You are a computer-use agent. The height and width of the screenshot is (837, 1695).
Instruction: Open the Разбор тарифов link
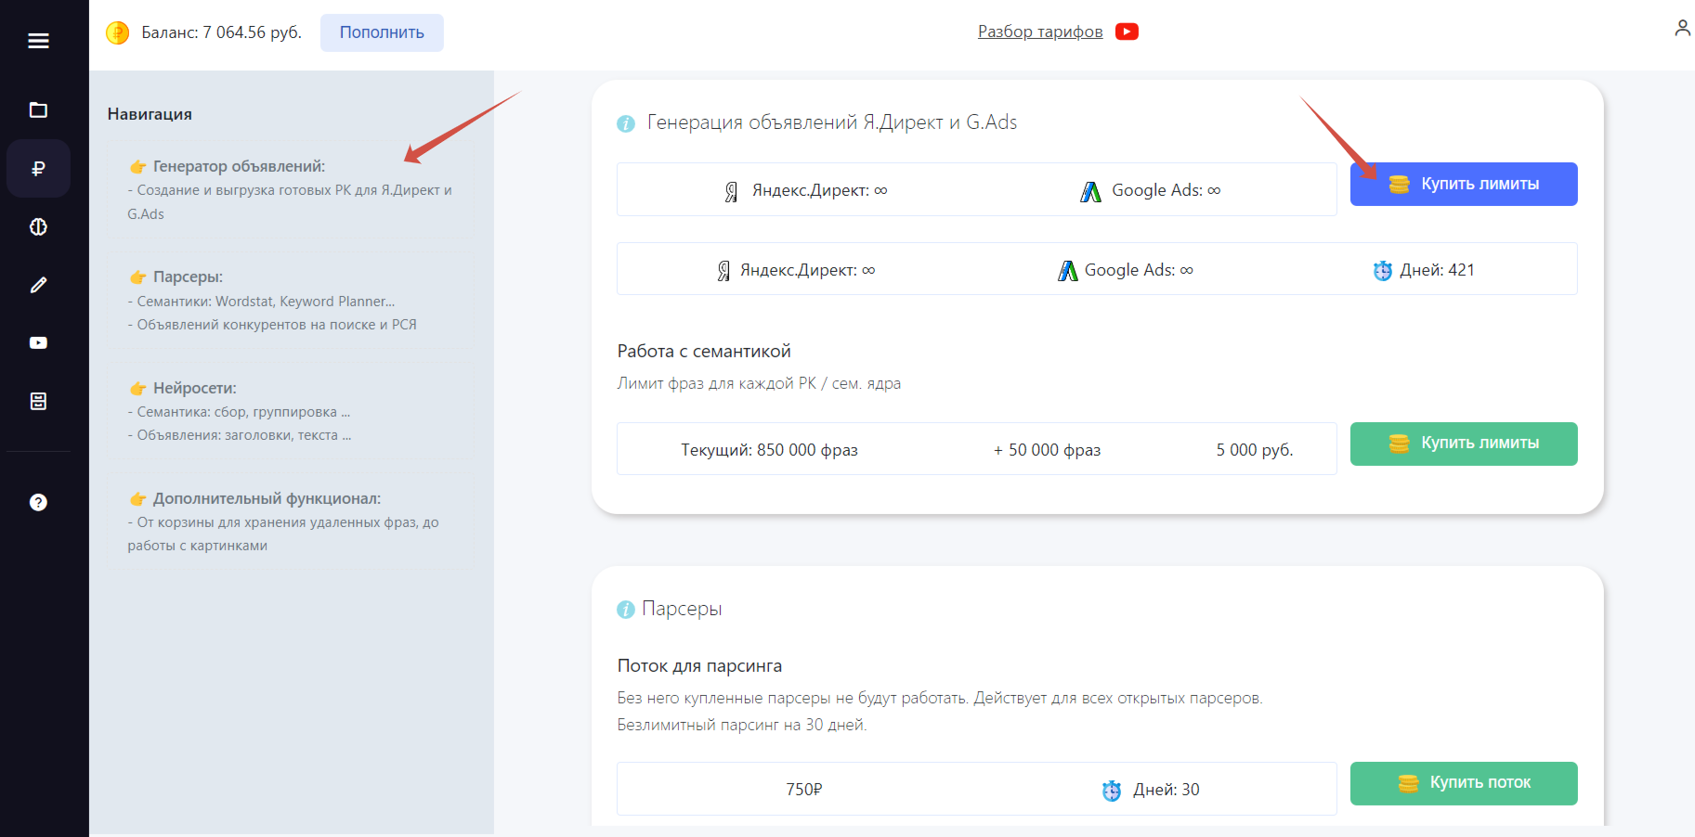1040,32
